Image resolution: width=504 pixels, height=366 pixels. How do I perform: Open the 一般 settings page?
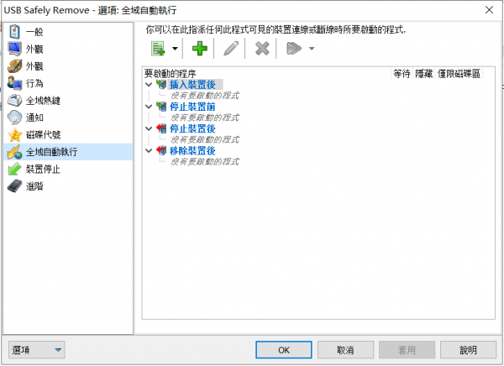pos(68,32)
